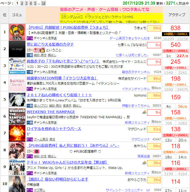Screen dimensions: 190x192
Task: Open the イケメンチャンネル link
Action: [136, 89]
